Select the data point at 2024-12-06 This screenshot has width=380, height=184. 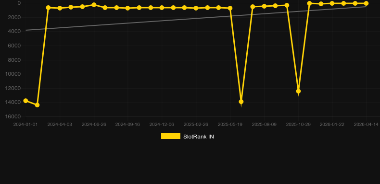coord(162,8)
